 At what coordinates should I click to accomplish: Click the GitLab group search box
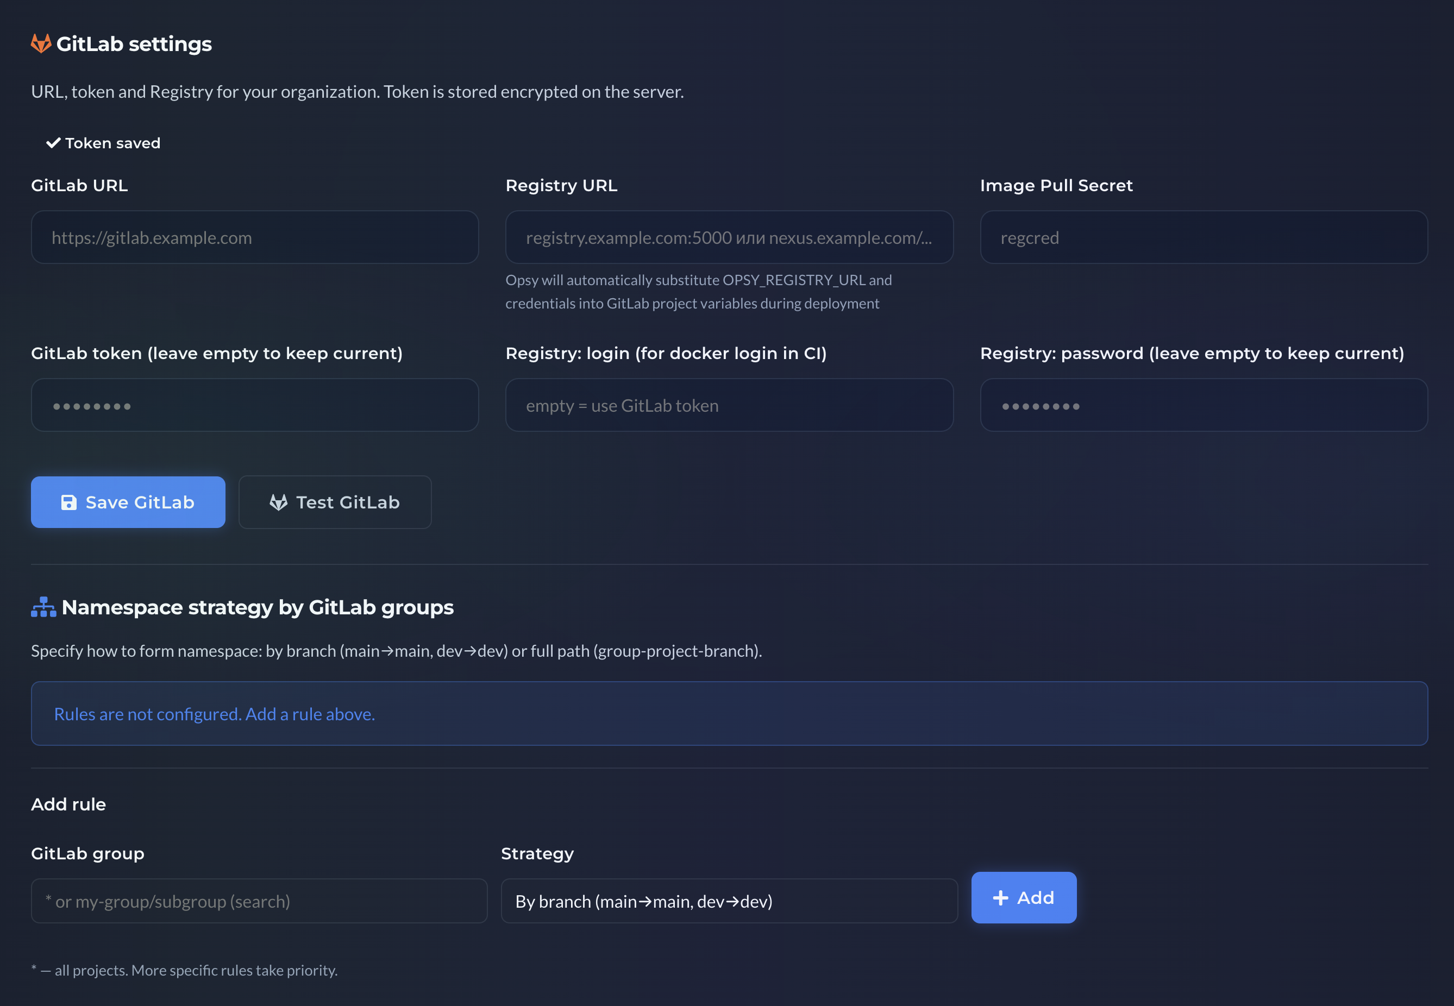[x=259, y=901]
